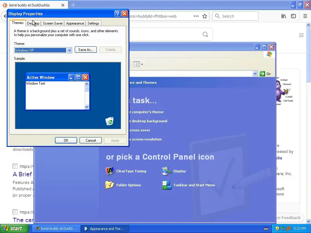Click the computer's theme task link
Screen dimensions: 311x233
point(146,112)
